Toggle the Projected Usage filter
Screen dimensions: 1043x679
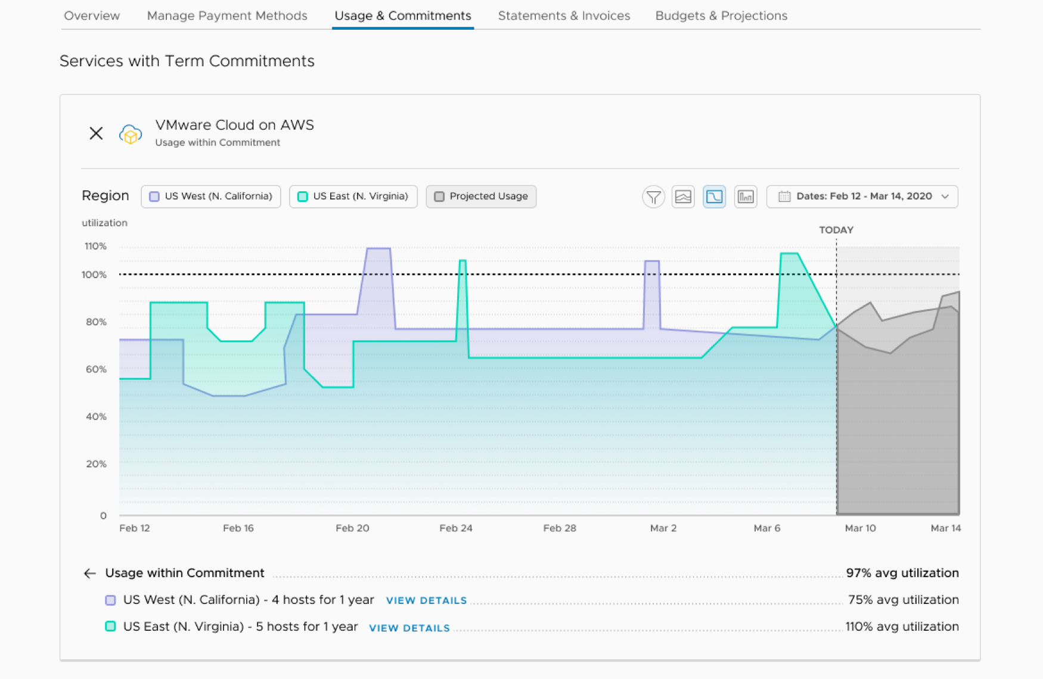click(x=481, y=197)
